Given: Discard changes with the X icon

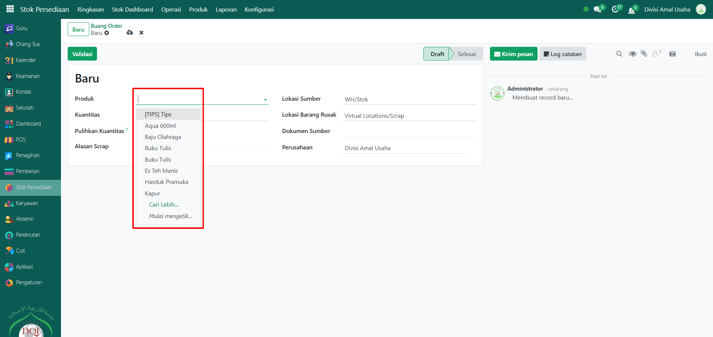Looking at the screenshot, I should pos(141,33).
